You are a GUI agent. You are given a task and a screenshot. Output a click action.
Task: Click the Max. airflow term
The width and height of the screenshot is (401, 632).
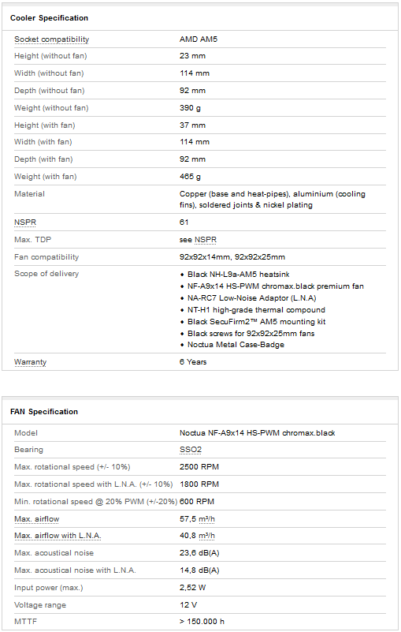tap(37, 519)
